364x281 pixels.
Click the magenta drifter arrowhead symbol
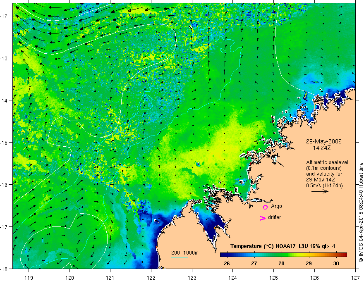point(263,218)
